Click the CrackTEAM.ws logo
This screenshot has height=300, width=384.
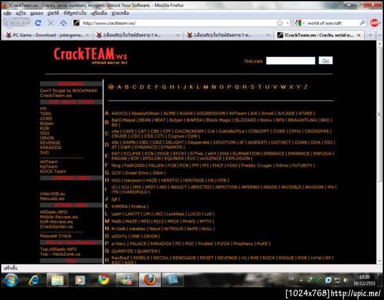(x=90, y=56)
